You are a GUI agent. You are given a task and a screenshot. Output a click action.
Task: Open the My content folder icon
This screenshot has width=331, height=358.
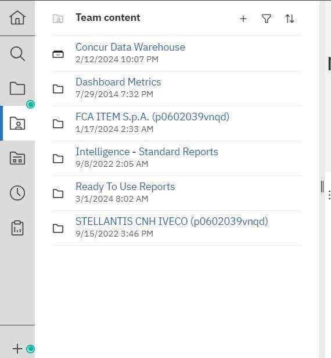point(17,88)
